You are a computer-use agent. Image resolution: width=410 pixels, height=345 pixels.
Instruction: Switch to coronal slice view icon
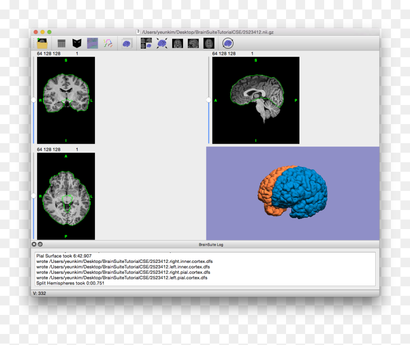tap(177, 43)
